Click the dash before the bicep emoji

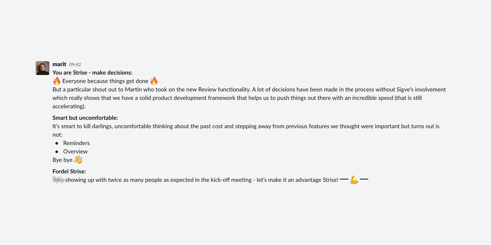point(344,179)
